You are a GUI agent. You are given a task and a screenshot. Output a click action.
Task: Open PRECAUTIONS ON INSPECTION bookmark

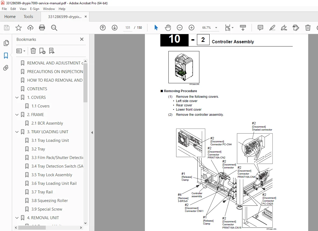click(x=55, y=72)
